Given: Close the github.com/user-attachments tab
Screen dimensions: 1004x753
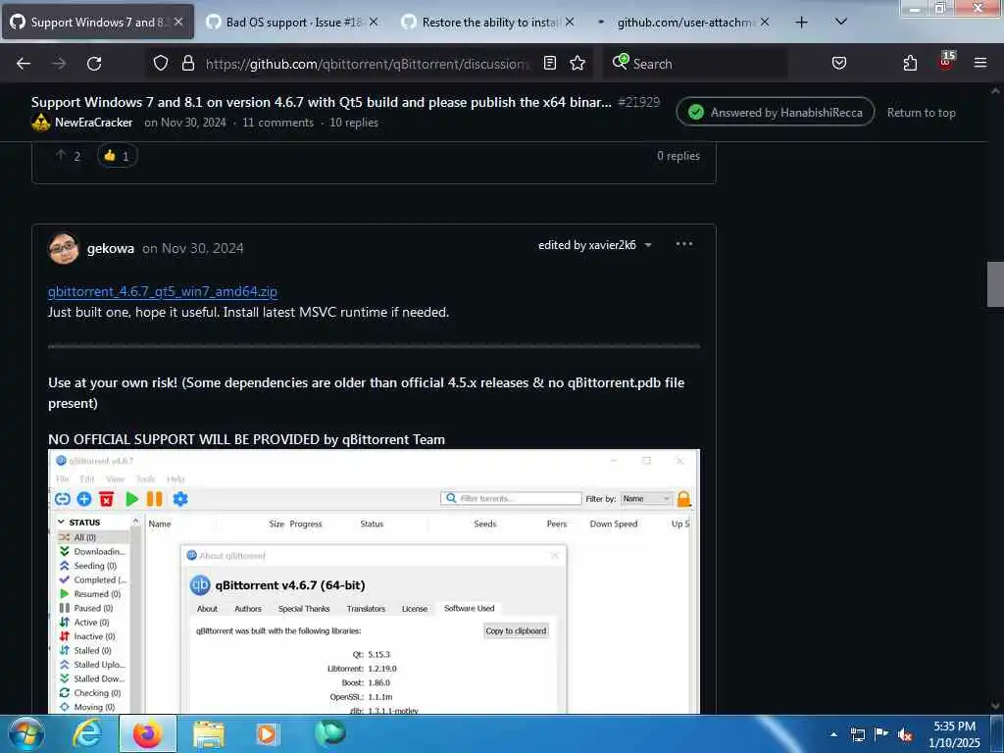Looking at the screenshot, I should click(765, 22).
